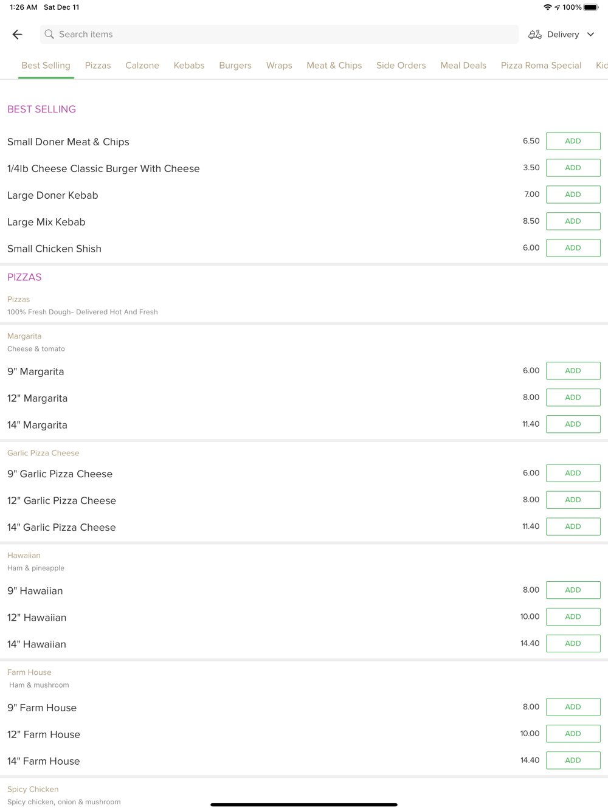Go to Pizza Roma Special tab
The height and width of the screenshot is (811, 608).
click(541, 66)
